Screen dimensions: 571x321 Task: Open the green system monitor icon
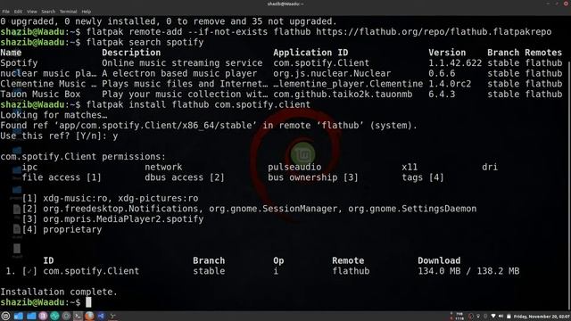[54, 316]
